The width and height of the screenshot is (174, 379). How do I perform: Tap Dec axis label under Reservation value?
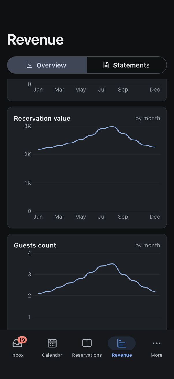pyautogui.click(x=155, y=217)
